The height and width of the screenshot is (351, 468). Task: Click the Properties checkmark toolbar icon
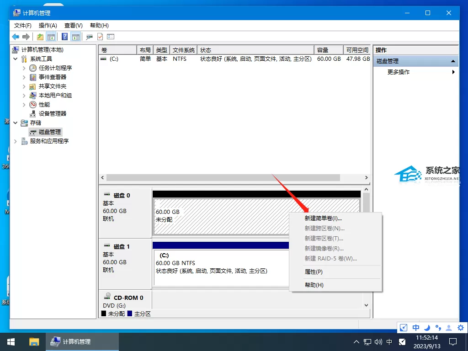(100, 37)
